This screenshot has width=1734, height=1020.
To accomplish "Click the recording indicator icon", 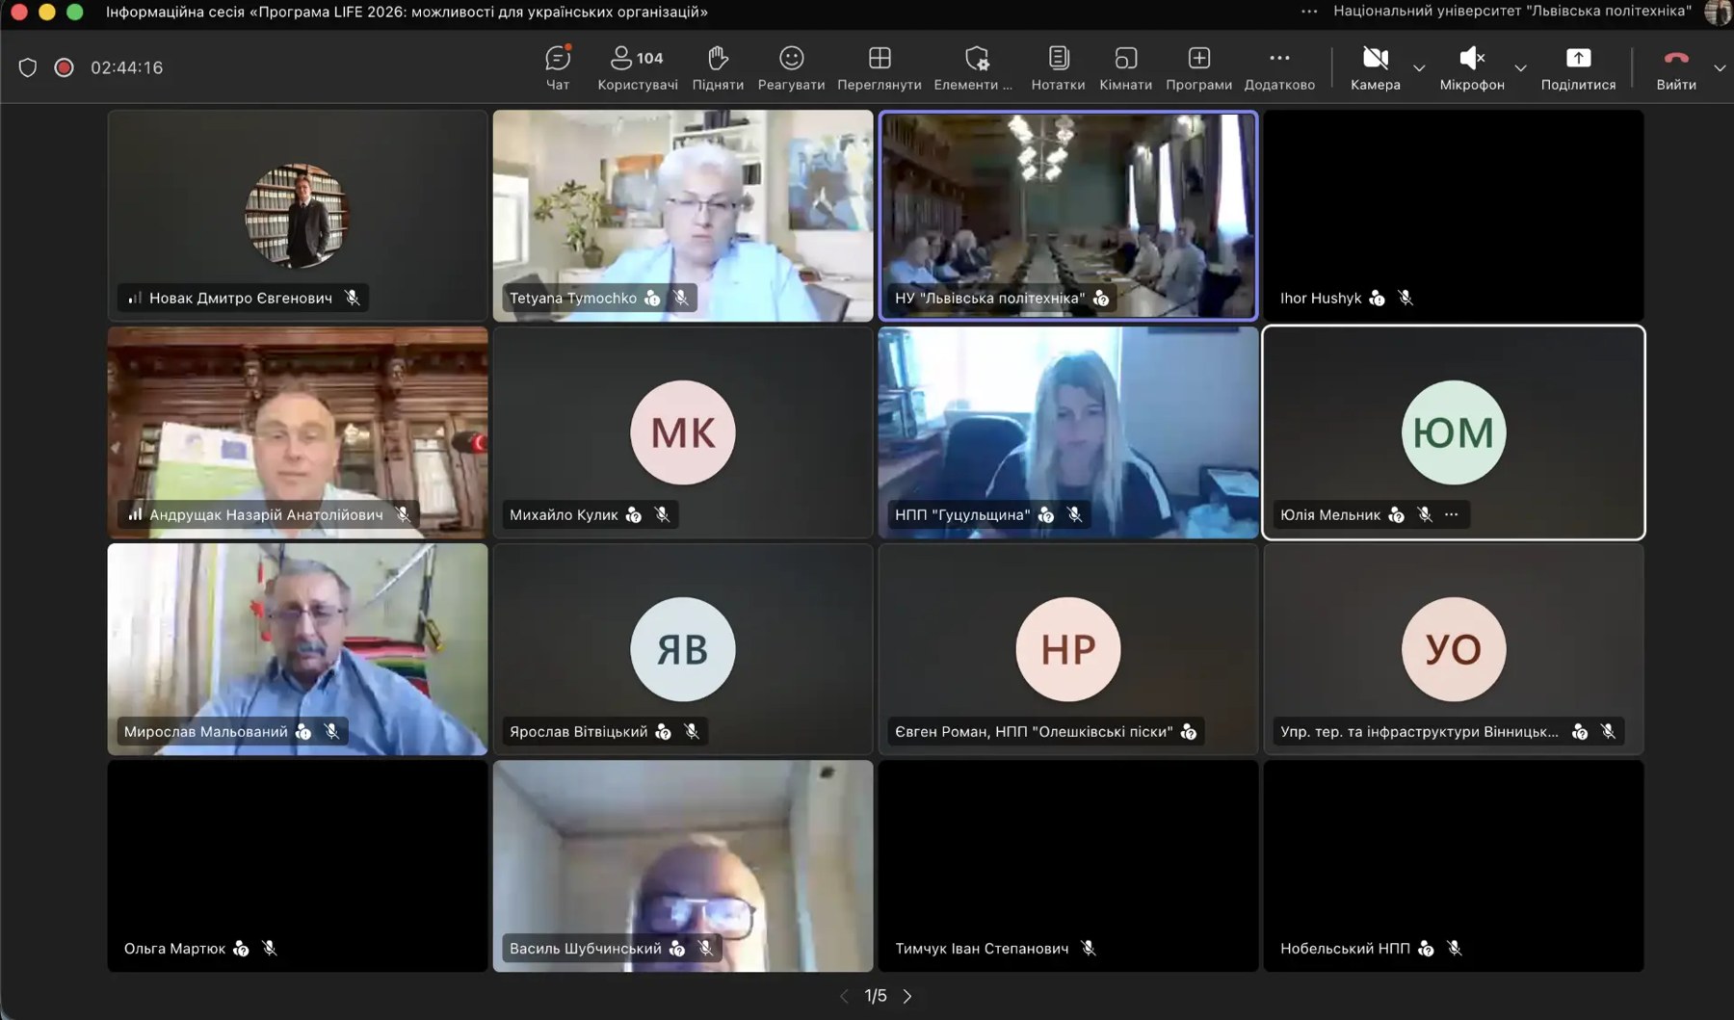I will coord(64,67).
